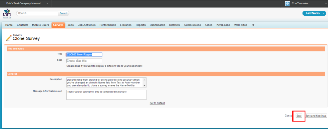
Task: Click the General section header
Action: (166, 74)
